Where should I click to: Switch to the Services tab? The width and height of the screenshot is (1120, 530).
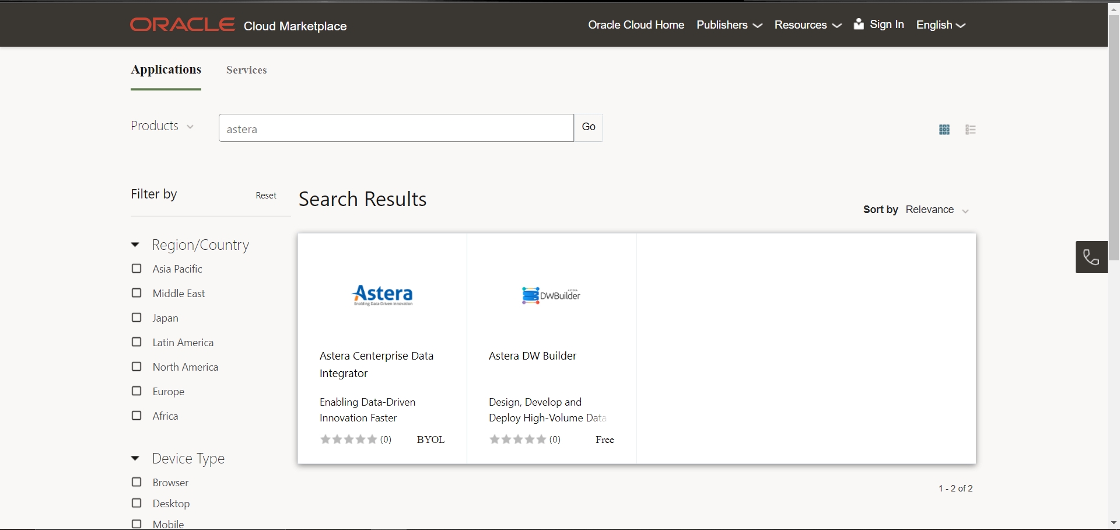click(246, 70)
